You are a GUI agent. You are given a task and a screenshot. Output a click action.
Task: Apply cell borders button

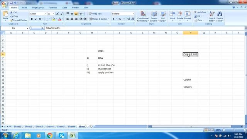pyautogui.click(x=47, y=19)
